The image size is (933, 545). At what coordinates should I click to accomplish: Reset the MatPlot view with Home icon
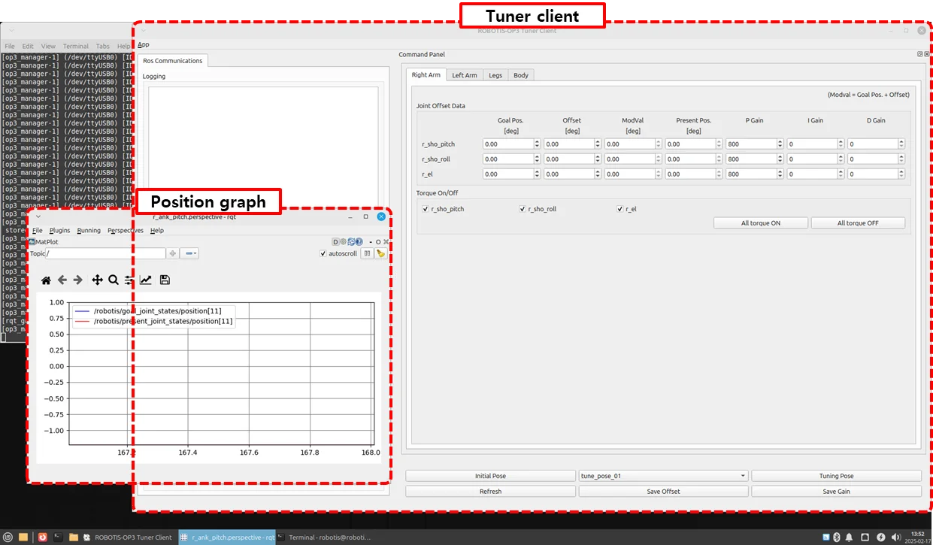point(46,280)
